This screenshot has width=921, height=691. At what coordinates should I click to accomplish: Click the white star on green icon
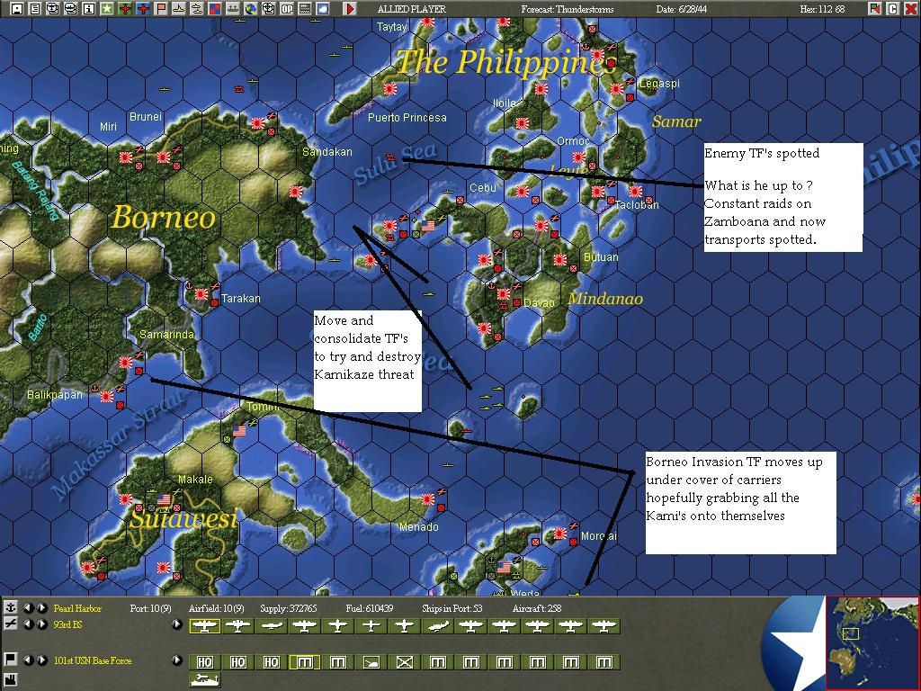pos(106,9)
